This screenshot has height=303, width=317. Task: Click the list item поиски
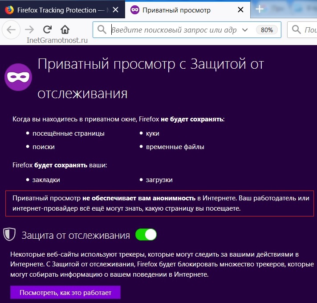pos(44,147)
